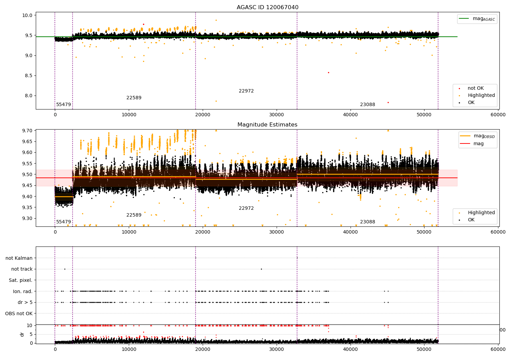
Task: Click y-axis tick 8.0 on top plot
Action: tap(29, 96)
